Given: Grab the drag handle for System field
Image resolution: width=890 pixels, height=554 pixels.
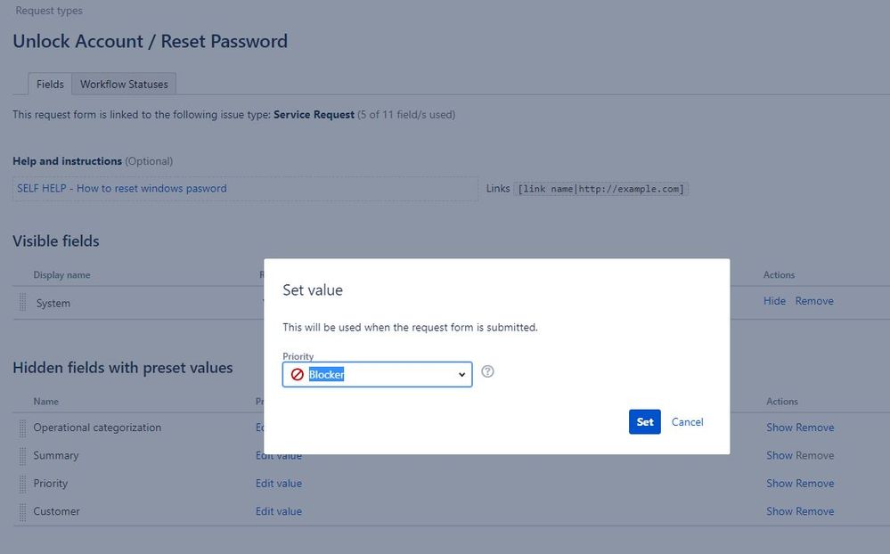Looking at the screenshot, I should tap(23, 303).
